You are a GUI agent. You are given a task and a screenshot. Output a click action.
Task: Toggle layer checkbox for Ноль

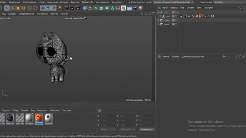tap(173, 20)
